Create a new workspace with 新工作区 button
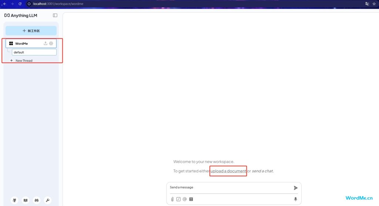Viewport: 379px width, 206px height. (x=31, y=31)
